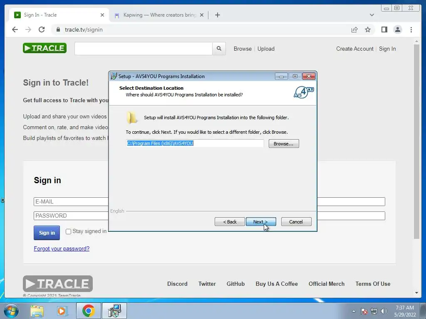Reload the Tracle page
This screenshot has height=319, width=426.
42,29
